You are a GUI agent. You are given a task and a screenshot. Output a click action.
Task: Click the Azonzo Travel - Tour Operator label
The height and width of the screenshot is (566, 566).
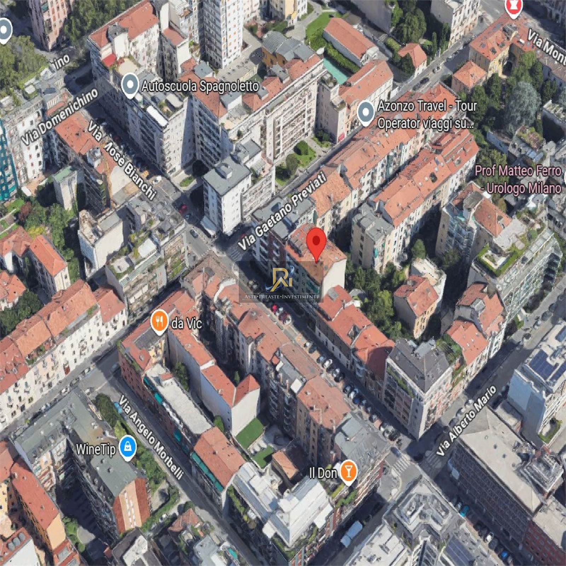pos(427,114)
